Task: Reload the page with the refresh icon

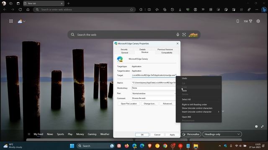Action: click(20, 10)
